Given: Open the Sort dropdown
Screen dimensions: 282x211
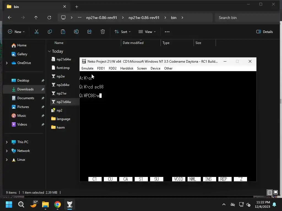Looking at the screenshot, I should [123, 32].
